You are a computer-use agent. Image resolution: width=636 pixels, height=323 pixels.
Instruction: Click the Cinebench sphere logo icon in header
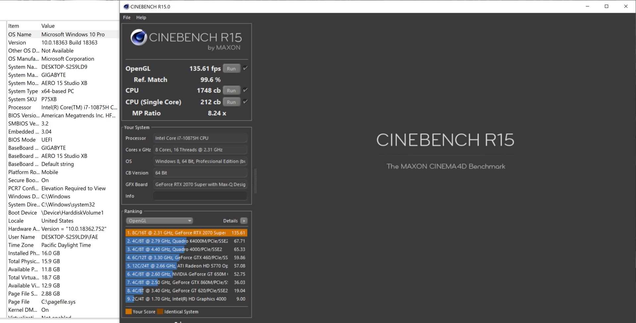coord(138,37)
